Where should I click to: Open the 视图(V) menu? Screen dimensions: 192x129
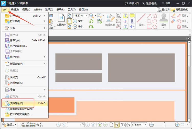click(26, 9)
